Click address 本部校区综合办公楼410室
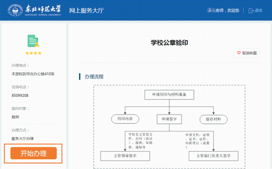Viewport: 272px width, 169px height. [33, 74]
